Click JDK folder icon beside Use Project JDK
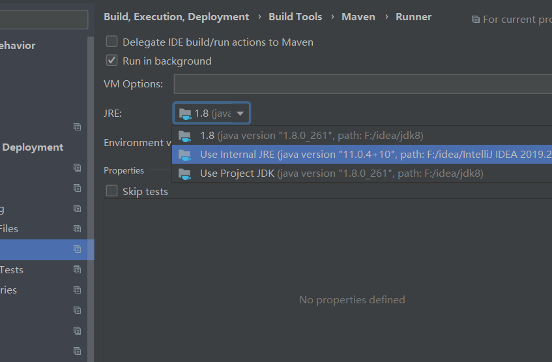Viewport: 552px width, 362px height. click(185, 173)
